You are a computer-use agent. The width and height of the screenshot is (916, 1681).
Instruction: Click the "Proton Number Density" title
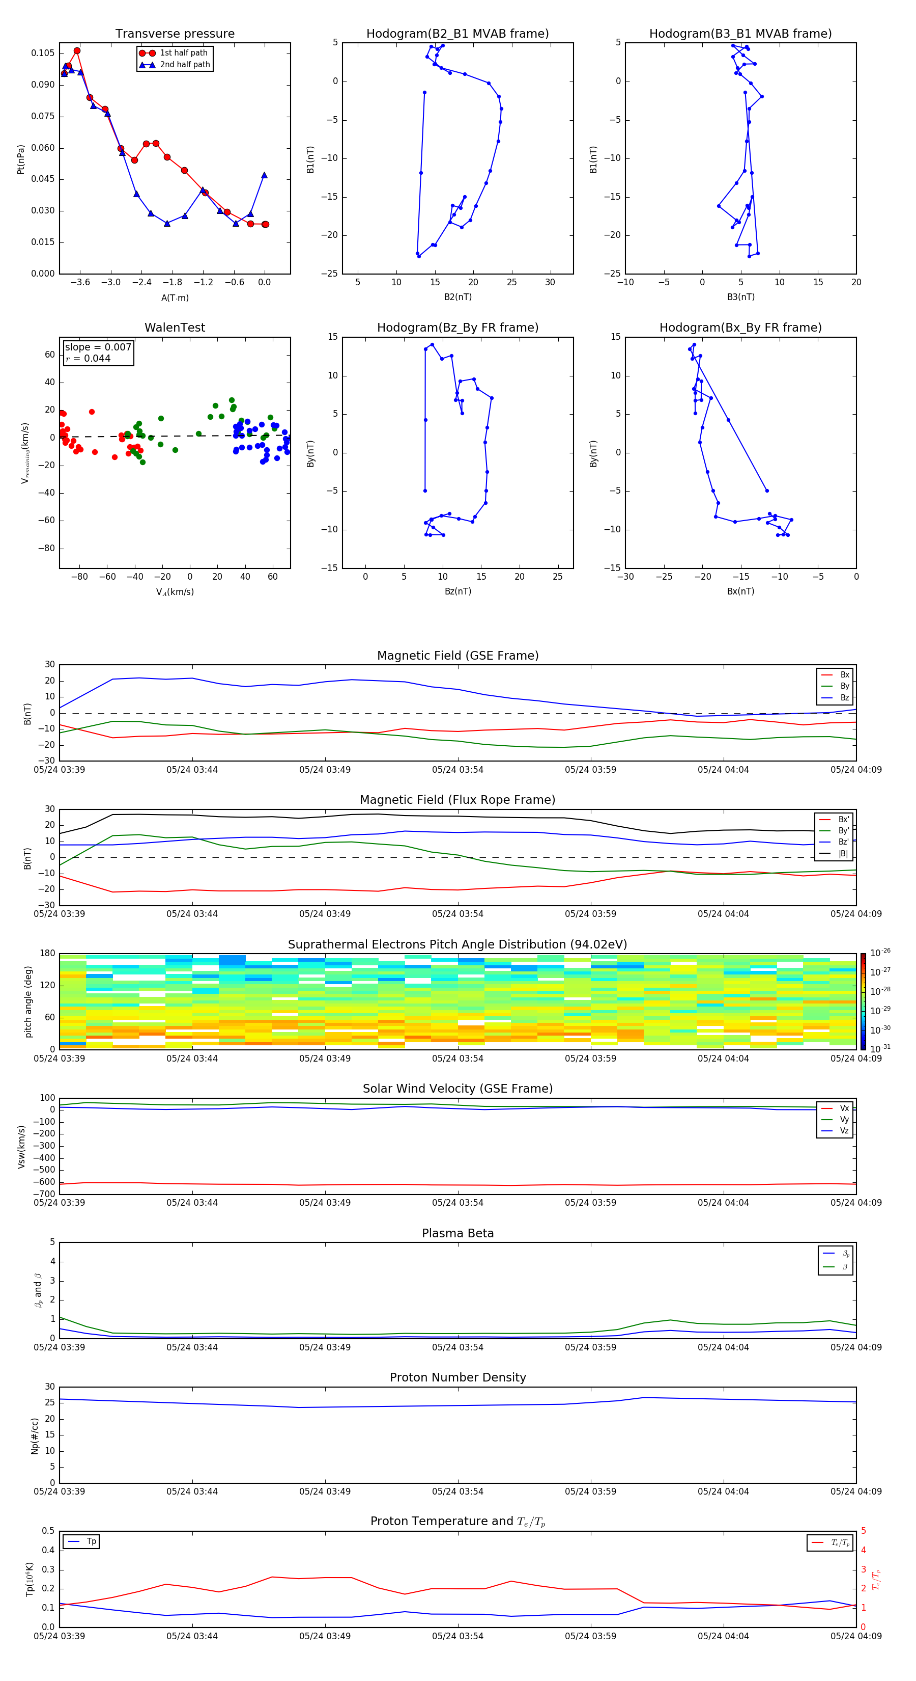tap(457, 1377)
